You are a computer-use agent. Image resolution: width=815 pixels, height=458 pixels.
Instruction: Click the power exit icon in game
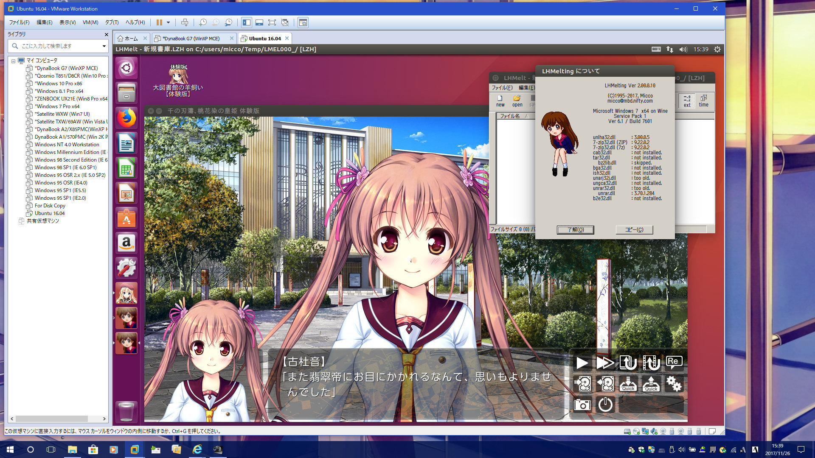tap(605, 405)
